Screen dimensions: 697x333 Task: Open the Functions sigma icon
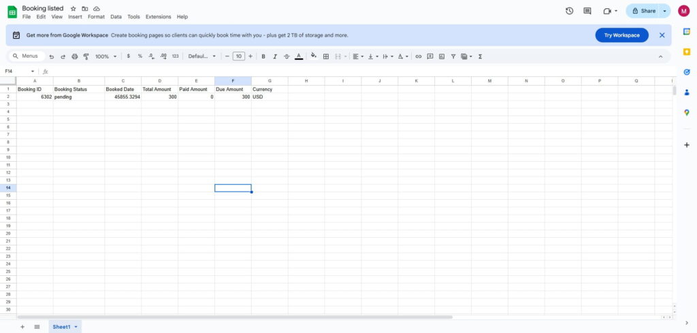pos(481,56)
